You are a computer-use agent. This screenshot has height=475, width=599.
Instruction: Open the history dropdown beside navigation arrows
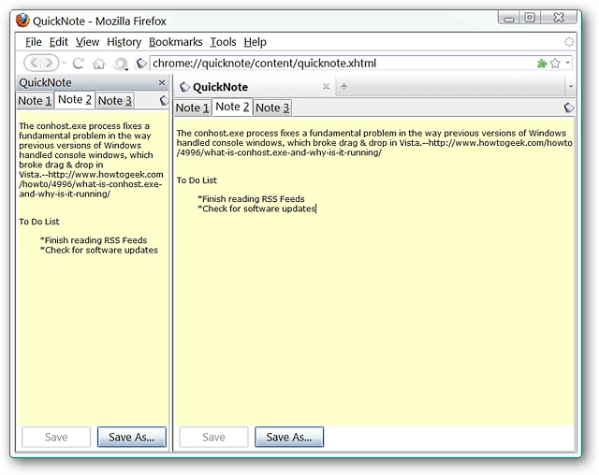click(x=64, y=63)
